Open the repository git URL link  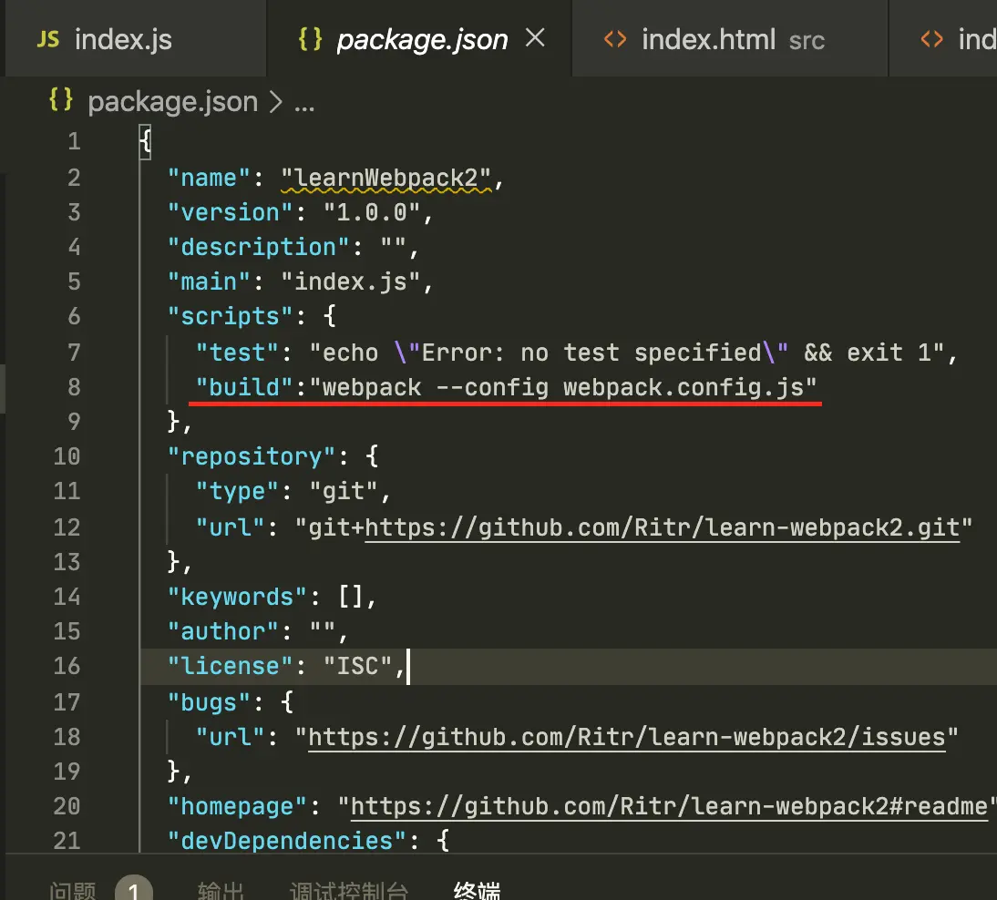(662, 527)
